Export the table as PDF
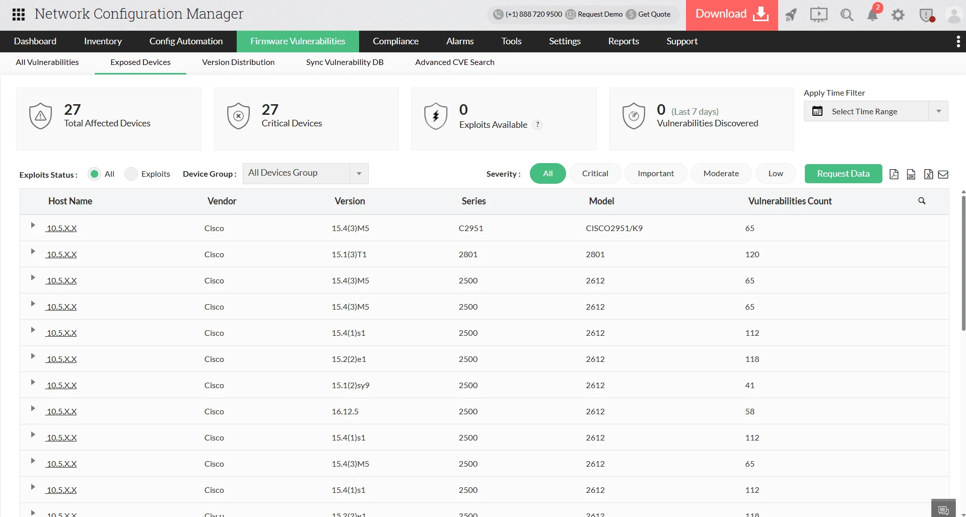The height and width of the screenshot is (517, 966). click(x=894, y=174)
